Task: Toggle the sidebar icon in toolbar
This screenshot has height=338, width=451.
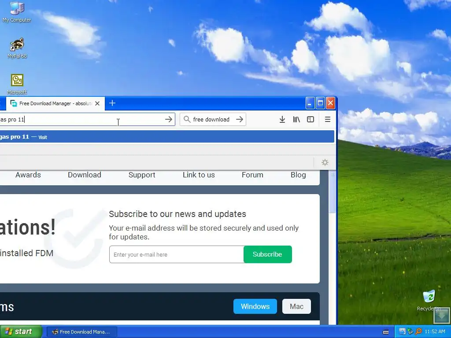Action: 311,119
